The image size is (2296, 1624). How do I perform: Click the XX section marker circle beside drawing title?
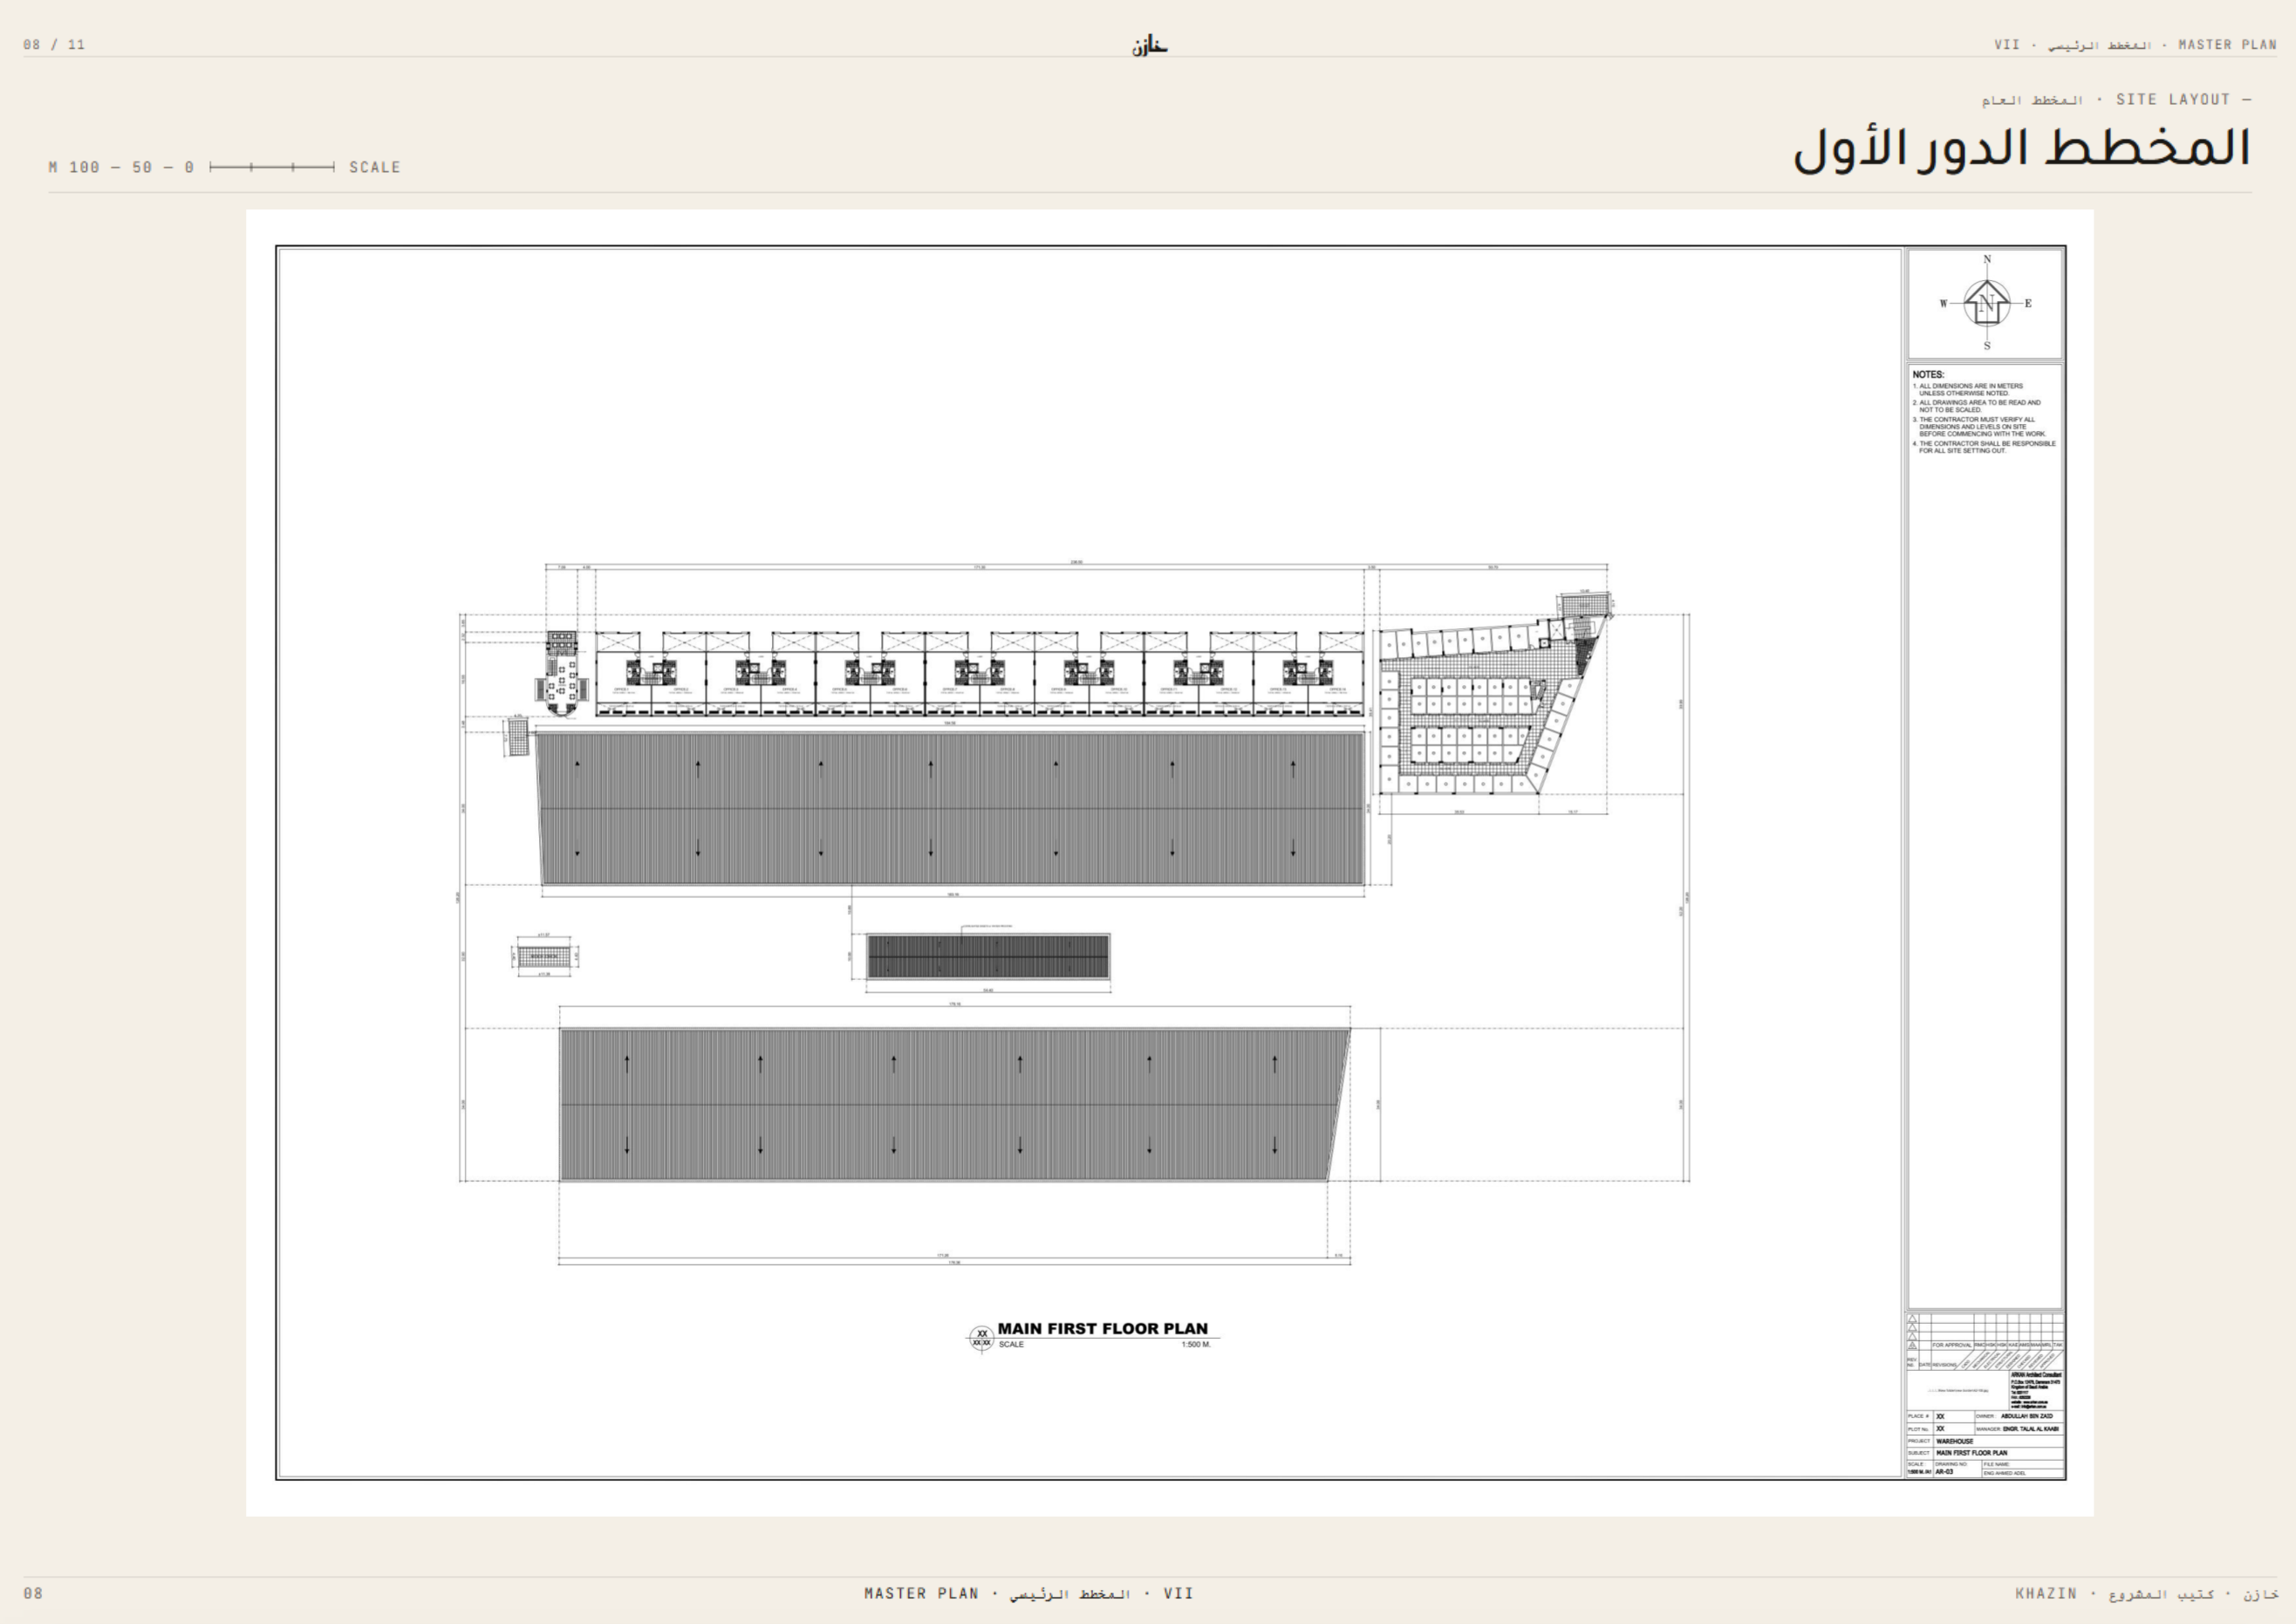(x=982, y=1338)
